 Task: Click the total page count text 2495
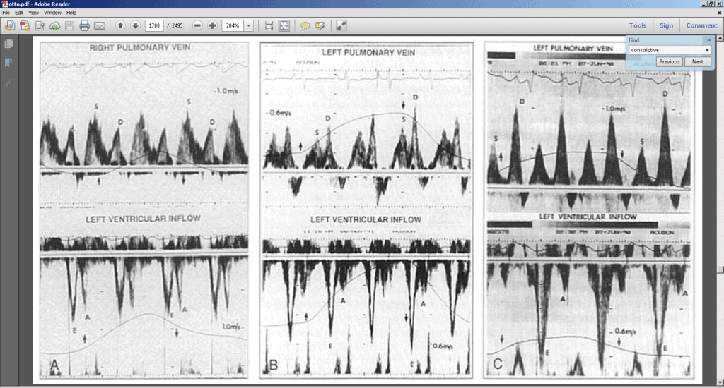[x=177, y=26]
